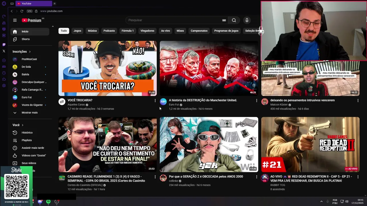The width and height of the screenshot is (367, 206).
Task: Open the Red Dead Redemption II thumbnail
Action: 310,144
